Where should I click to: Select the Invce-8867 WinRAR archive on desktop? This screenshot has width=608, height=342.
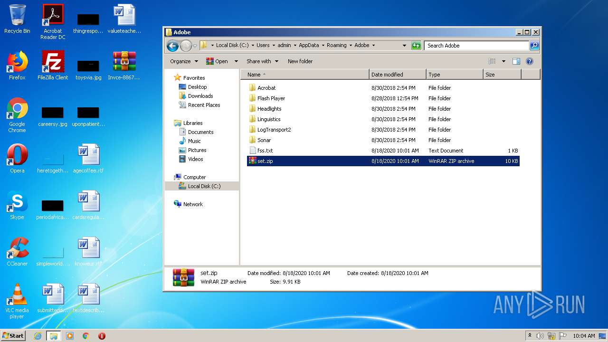[124, 66]
